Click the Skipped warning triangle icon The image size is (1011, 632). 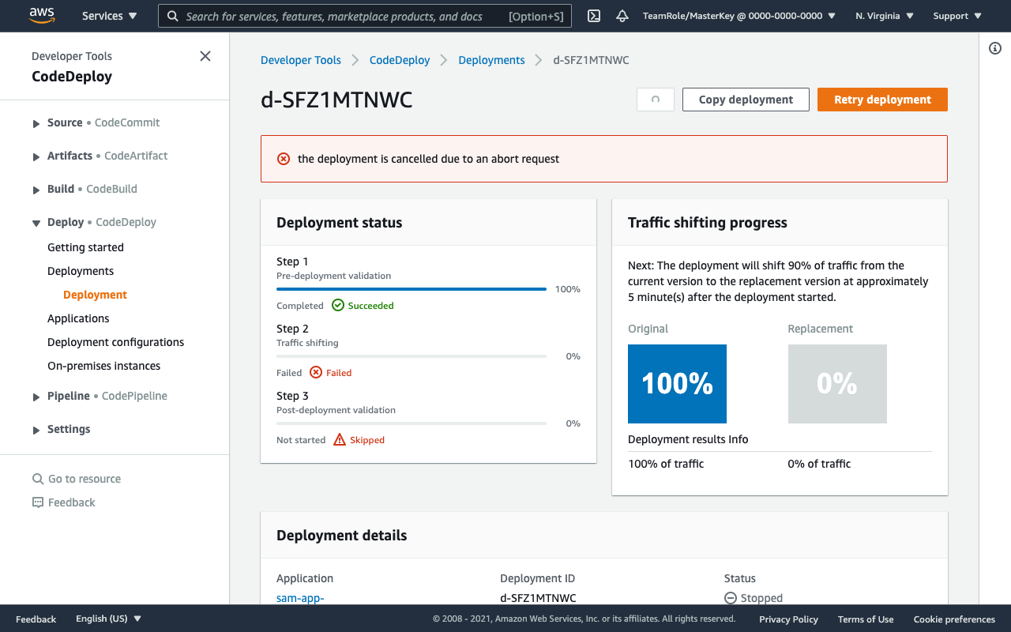click(340, 439)
